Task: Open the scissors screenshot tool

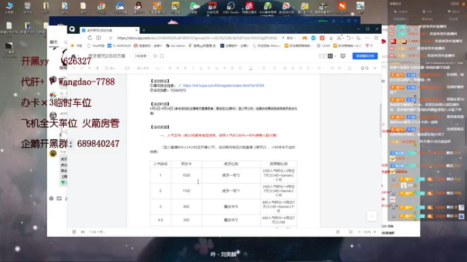Action: [x=339, y=38]
